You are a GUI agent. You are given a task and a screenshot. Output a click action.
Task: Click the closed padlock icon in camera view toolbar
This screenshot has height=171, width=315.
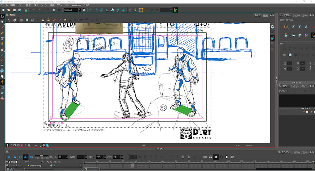tap(43, 20)
